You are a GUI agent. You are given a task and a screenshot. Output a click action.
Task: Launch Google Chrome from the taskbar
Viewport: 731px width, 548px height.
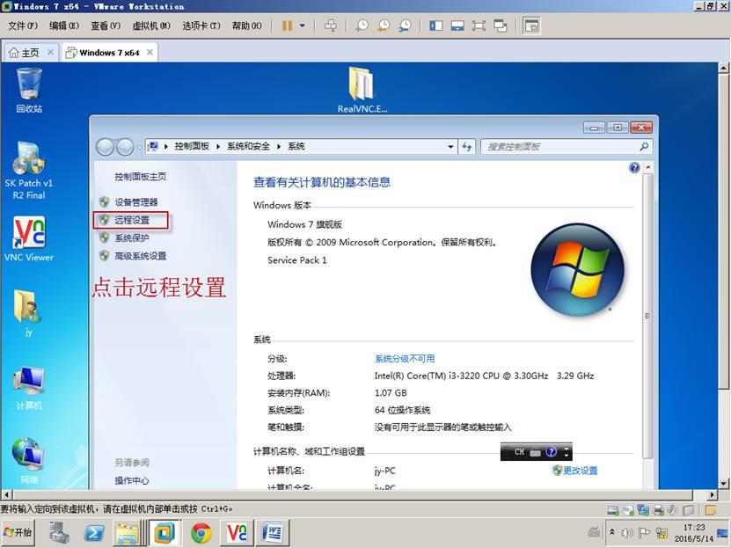pos(201,532)
